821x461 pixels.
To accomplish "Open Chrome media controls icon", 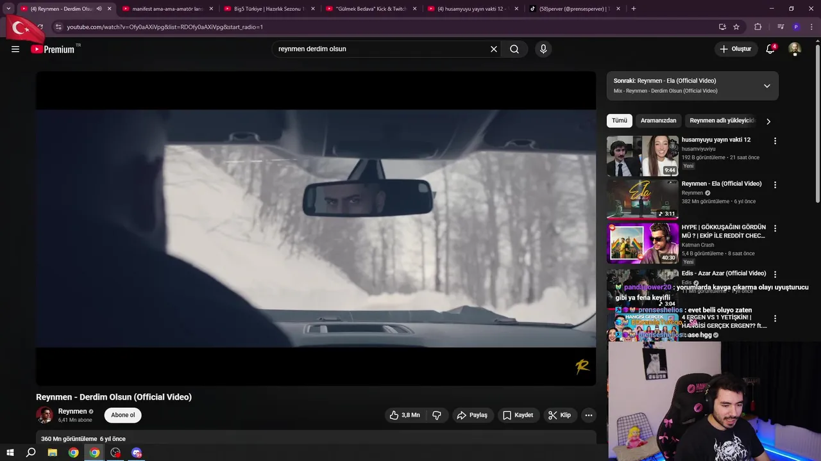I will pos(781,27).
